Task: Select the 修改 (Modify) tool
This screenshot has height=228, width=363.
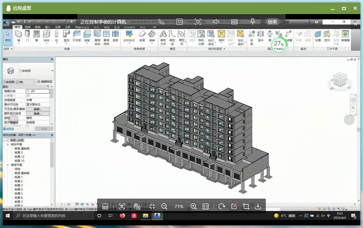Action: [8, 36]
